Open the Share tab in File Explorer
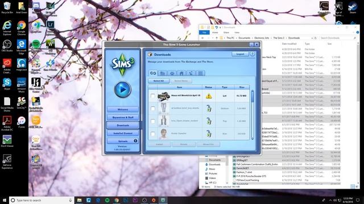364x204 pixels. [226, 32]
